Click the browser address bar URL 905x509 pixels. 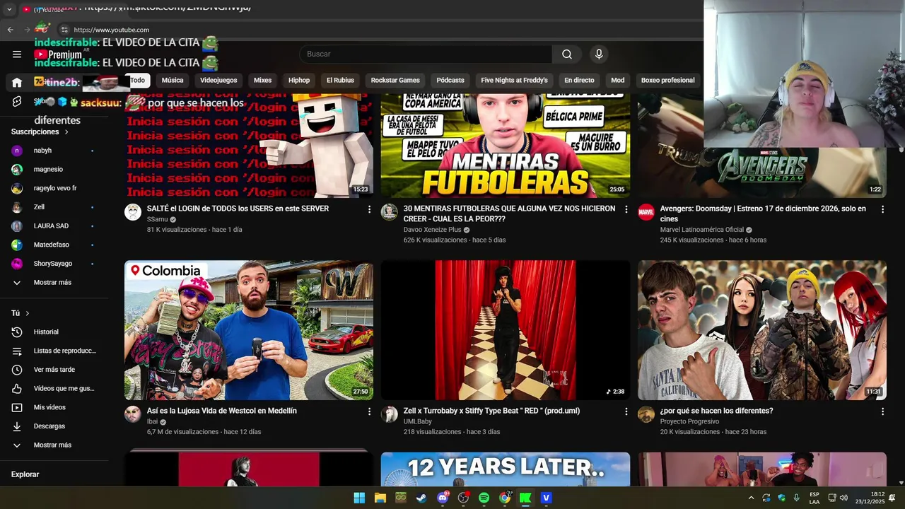pos(111,30)
